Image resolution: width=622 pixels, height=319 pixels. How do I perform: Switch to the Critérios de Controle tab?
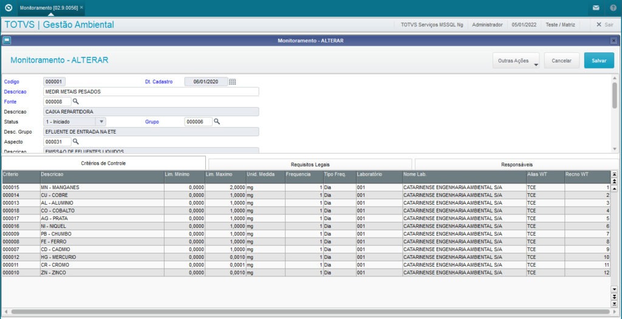pyautogui.click(x=103, y=163)
